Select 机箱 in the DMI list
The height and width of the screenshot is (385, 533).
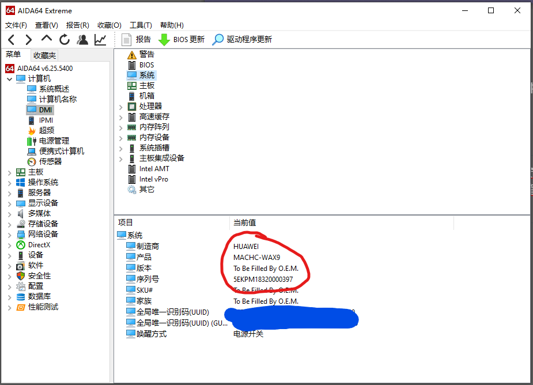tap(141, 96)
